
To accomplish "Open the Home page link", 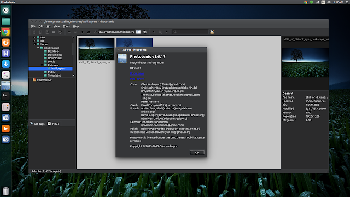I will [x=137, y=73].
